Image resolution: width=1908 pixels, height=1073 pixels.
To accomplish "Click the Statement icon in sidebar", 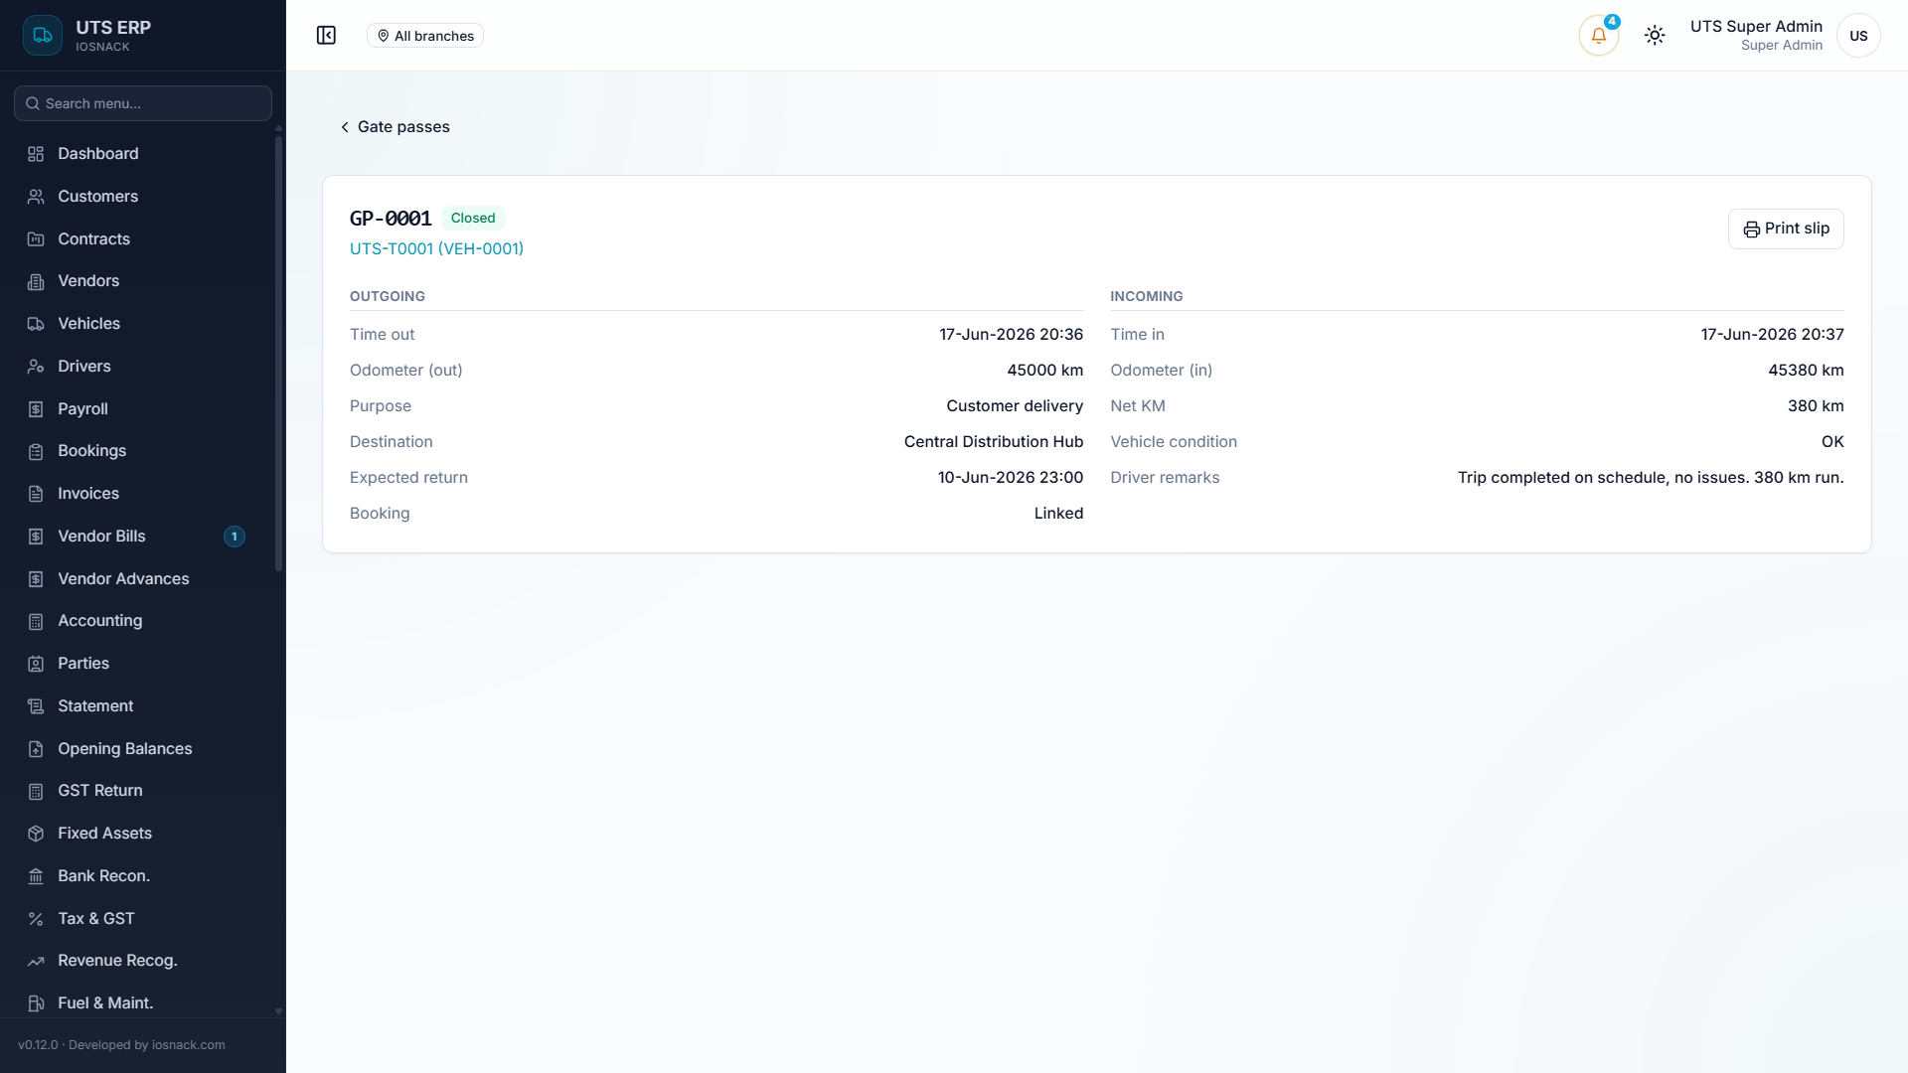I will 36,706.
